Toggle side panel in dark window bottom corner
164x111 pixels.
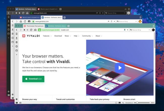point(9,95)
